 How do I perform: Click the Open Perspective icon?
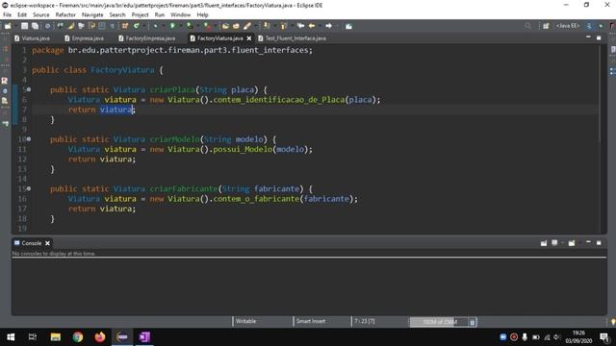click(x=546, y=26)
